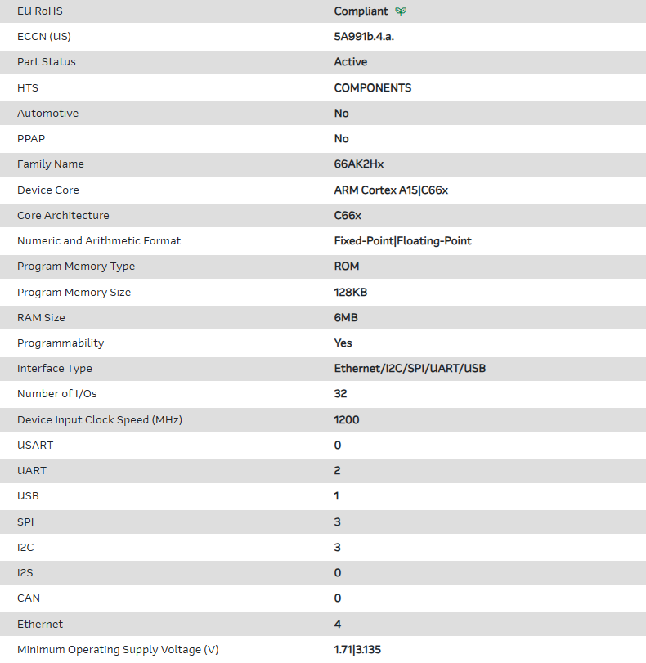Select the COMPONENTS value in HTS row
This screenshot has height=663, width=646.
[x=373, y=87]
